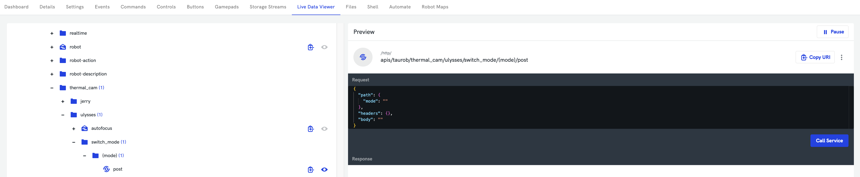This screenshot has height=177, width=860.
Task: Collapse the {mode} folder
Action: point(85,156)
